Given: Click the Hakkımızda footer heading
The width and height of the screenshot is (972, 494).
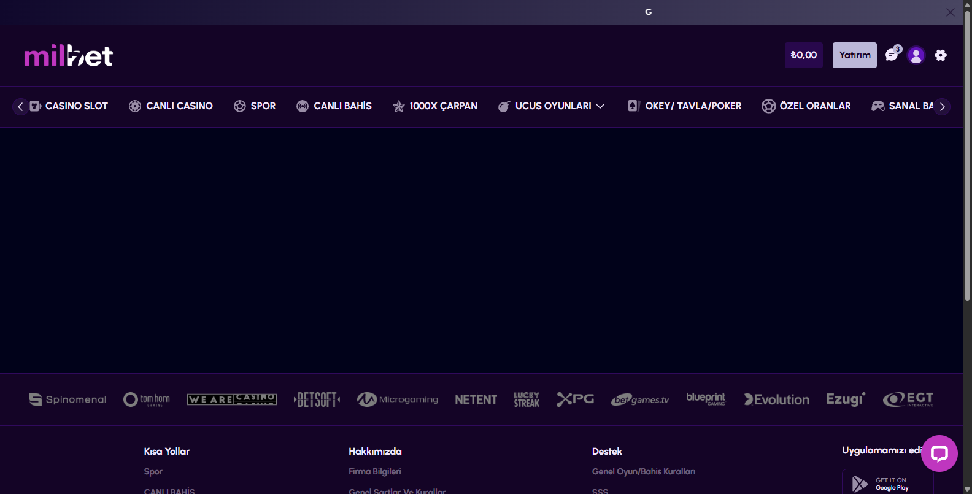Looking at the screenshot, I should pyautogui.click(x=376, y=451).
